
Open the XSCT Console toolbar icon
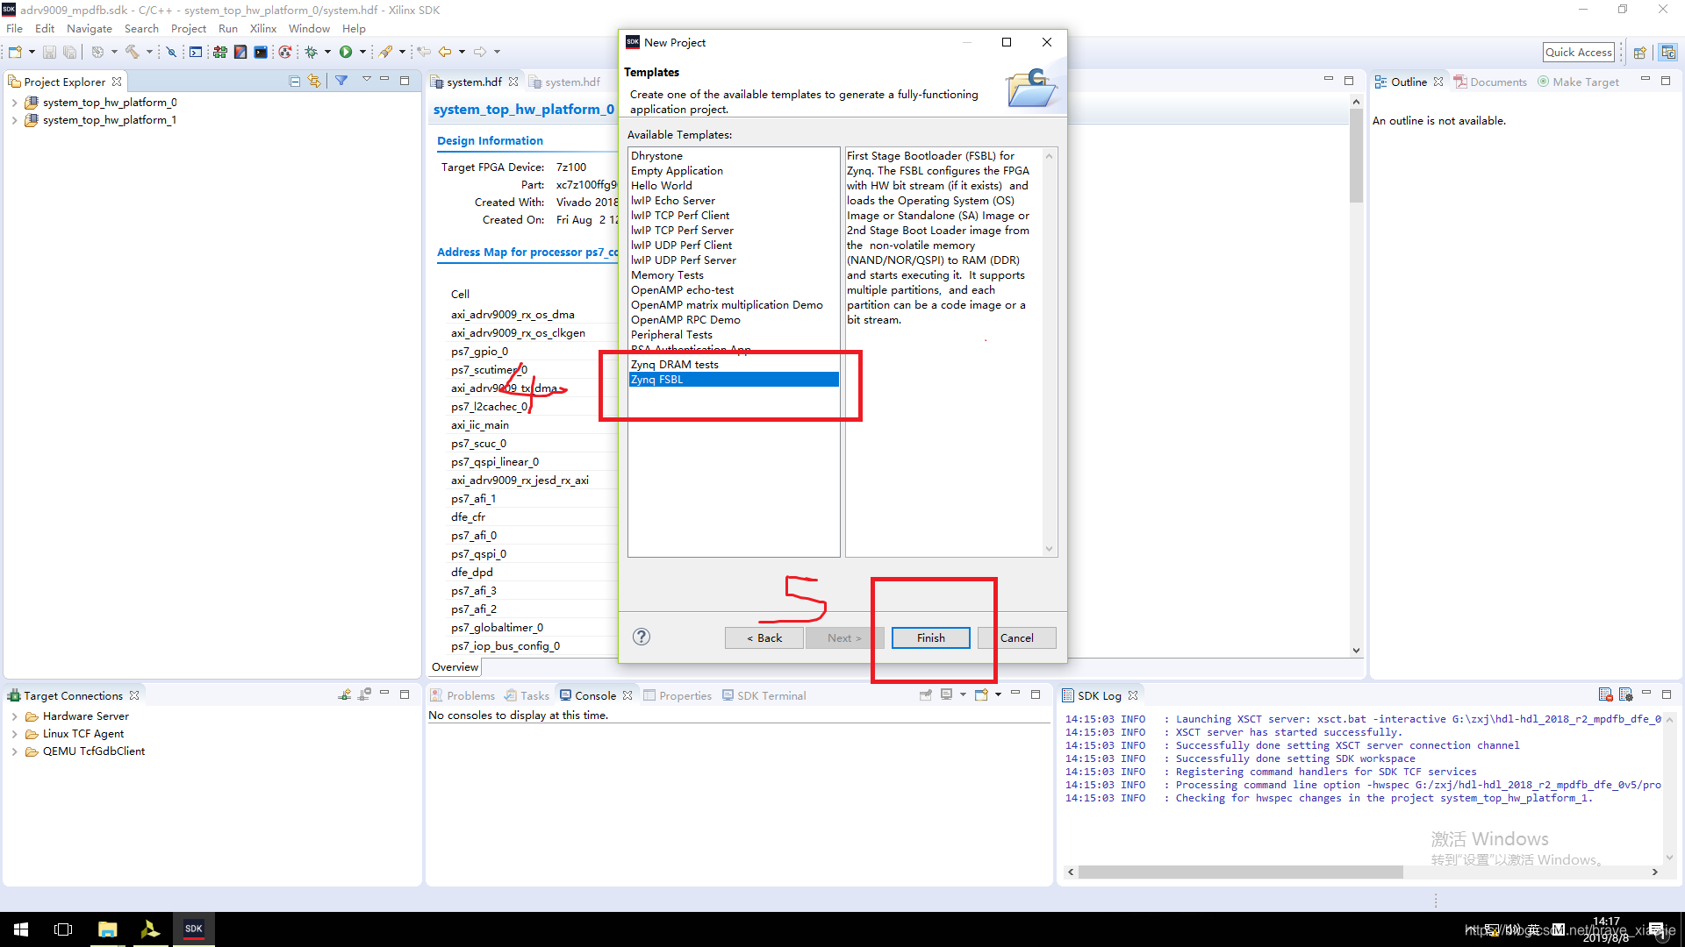click(196, 53)
